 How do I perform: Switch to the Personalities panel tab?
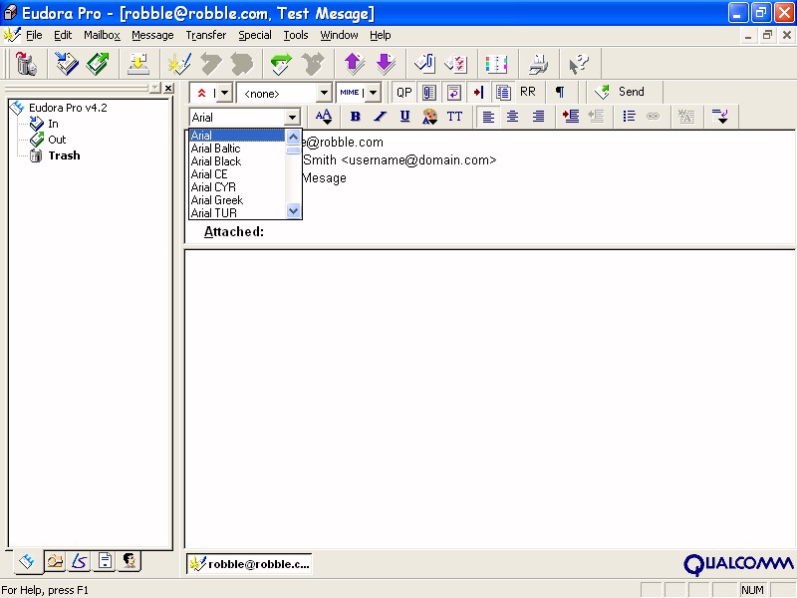[x=130, y=561]
